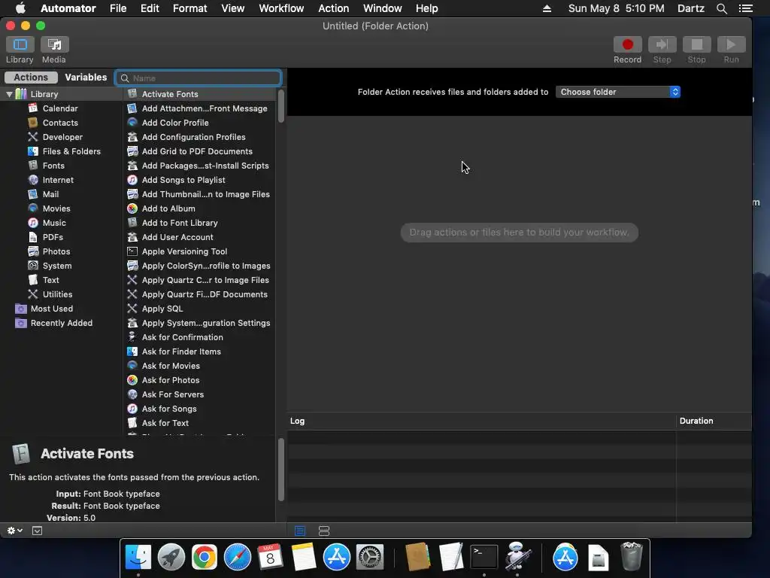Start recording with the Record button
This screenshot has width=770, height=578.
pyautogui.click(x=627, y=44)
